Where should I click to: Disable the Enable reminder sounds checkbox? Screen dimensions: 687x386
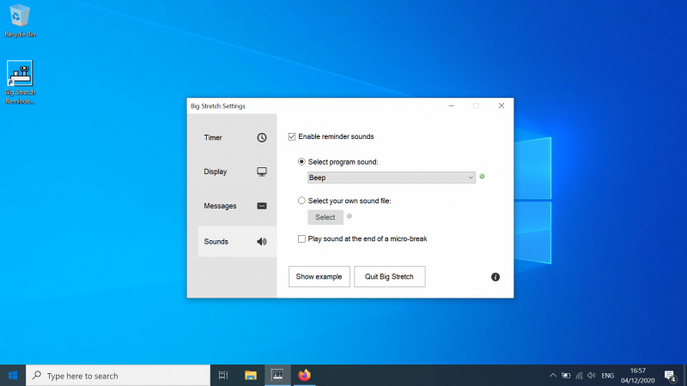tap(292, 136)
